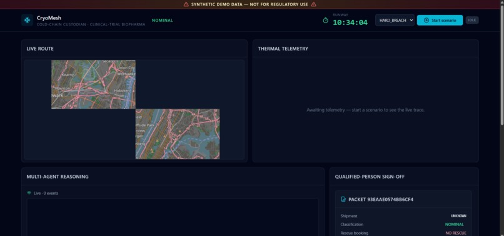Click the NO RESCUE booking value
This screenshot has width=504, height=236.
456,233
